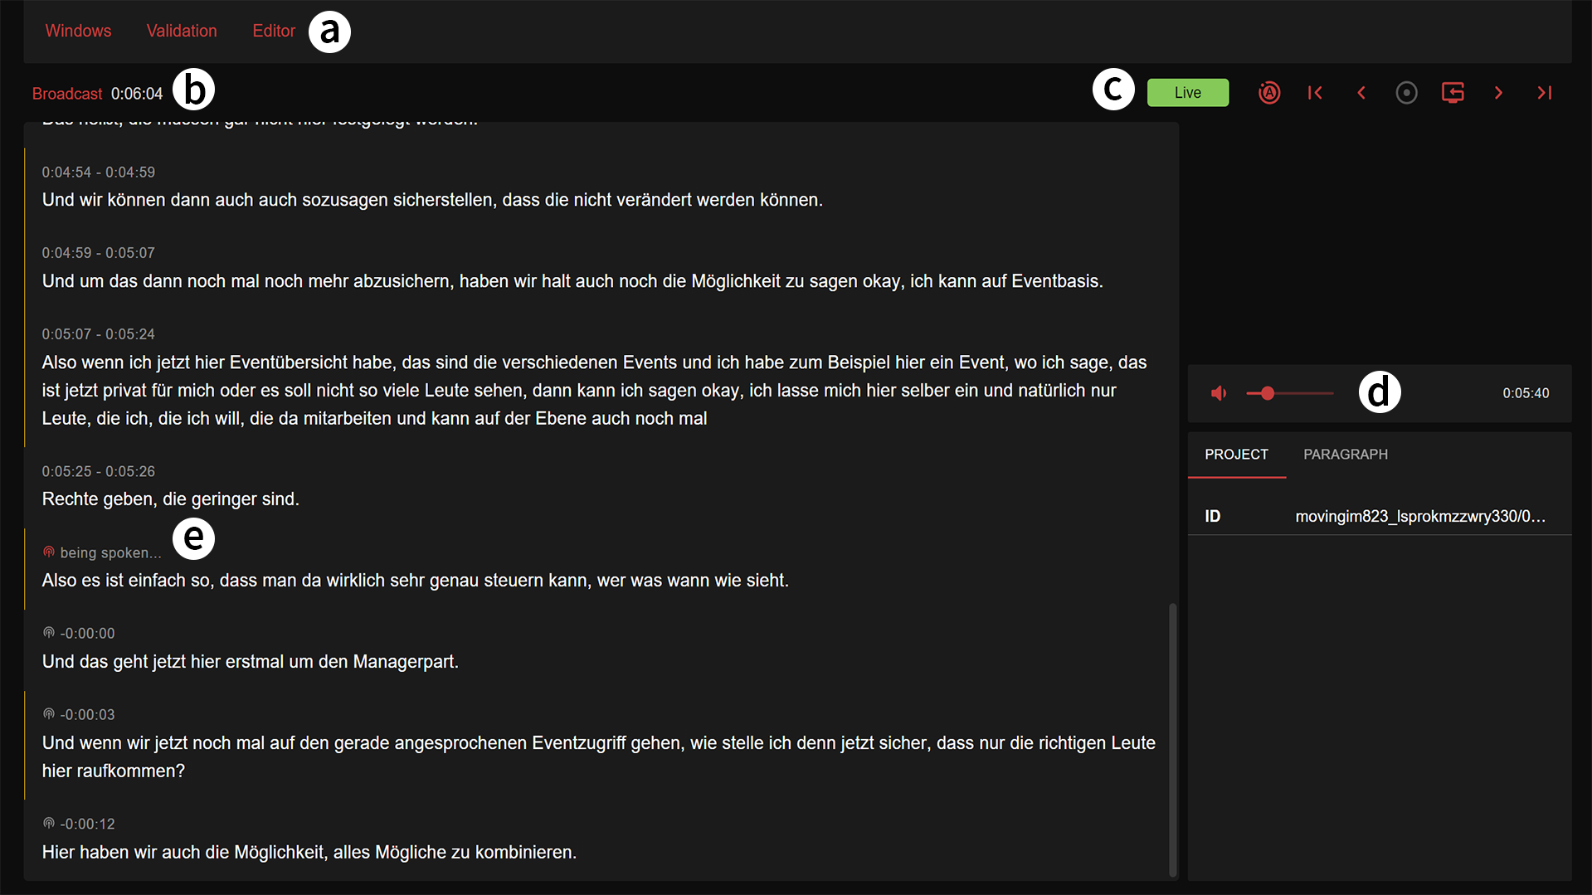Select the PROJECT tab

pos(1236,455)
